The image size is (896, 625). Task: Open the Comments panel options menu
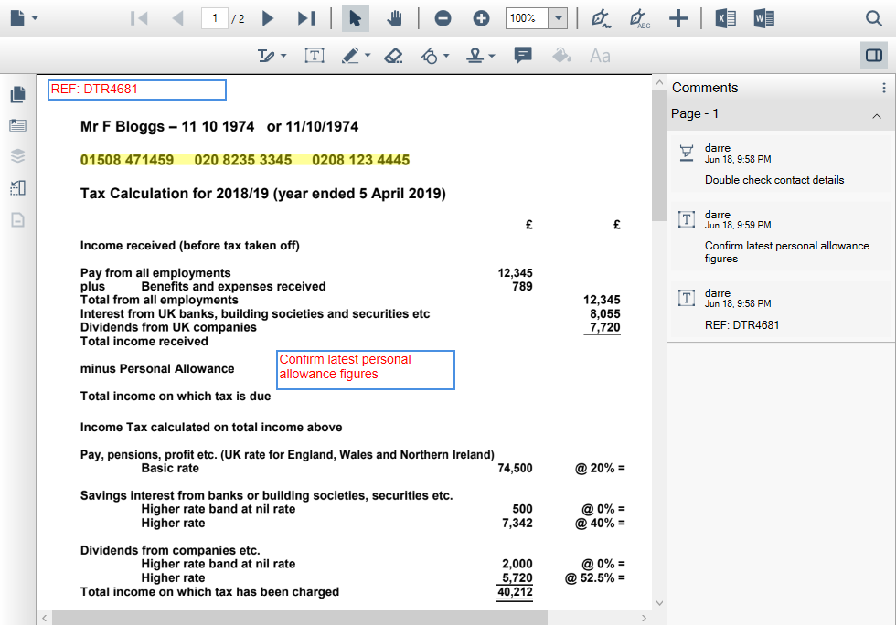point(883,88)
